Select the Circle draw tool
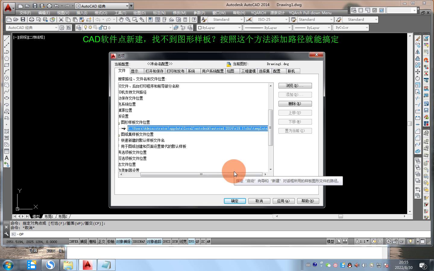This screenshot has height=271, width=434. [x=7, y=78]
